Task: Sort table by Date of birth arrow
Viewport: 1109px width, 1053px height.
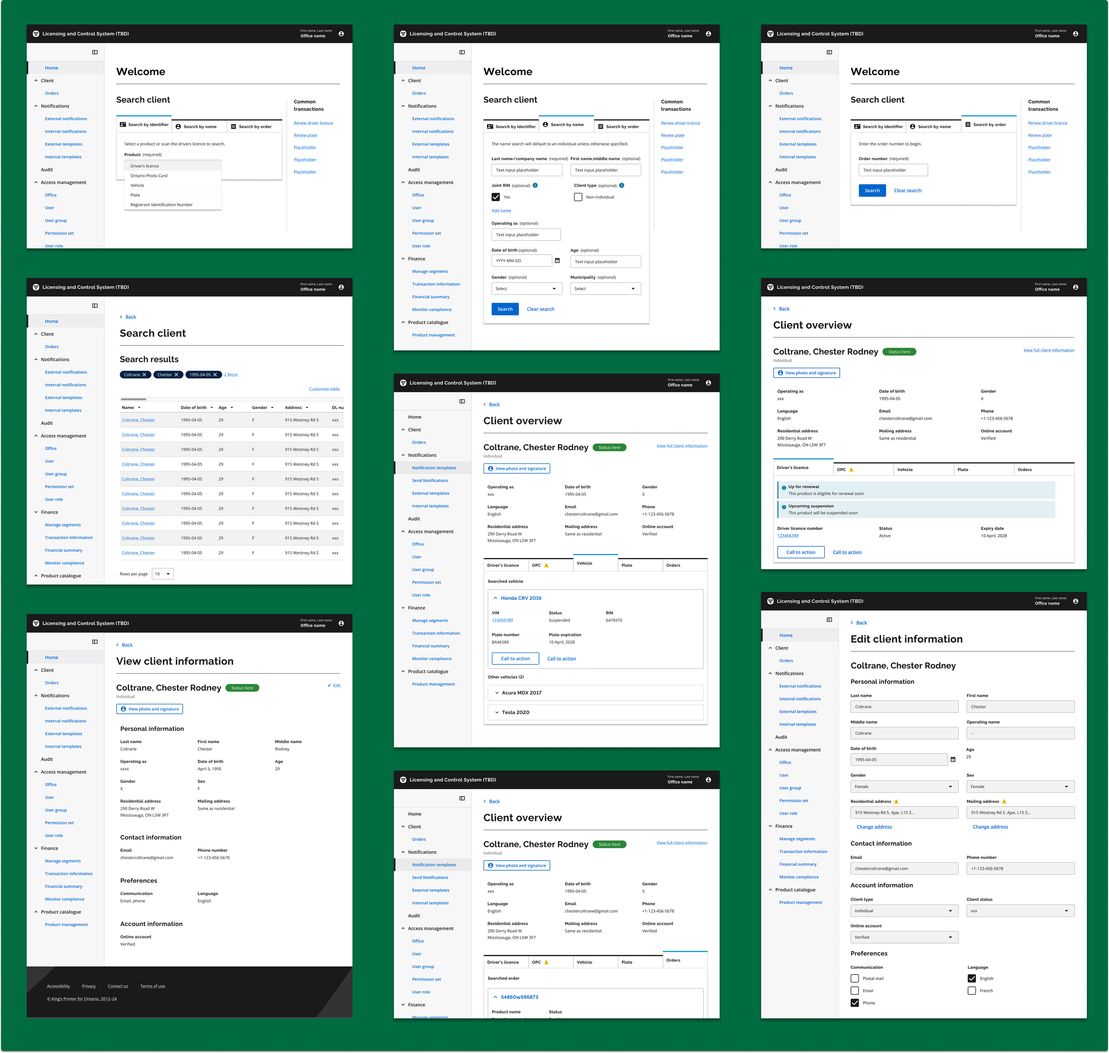Action: click(212, 408)
